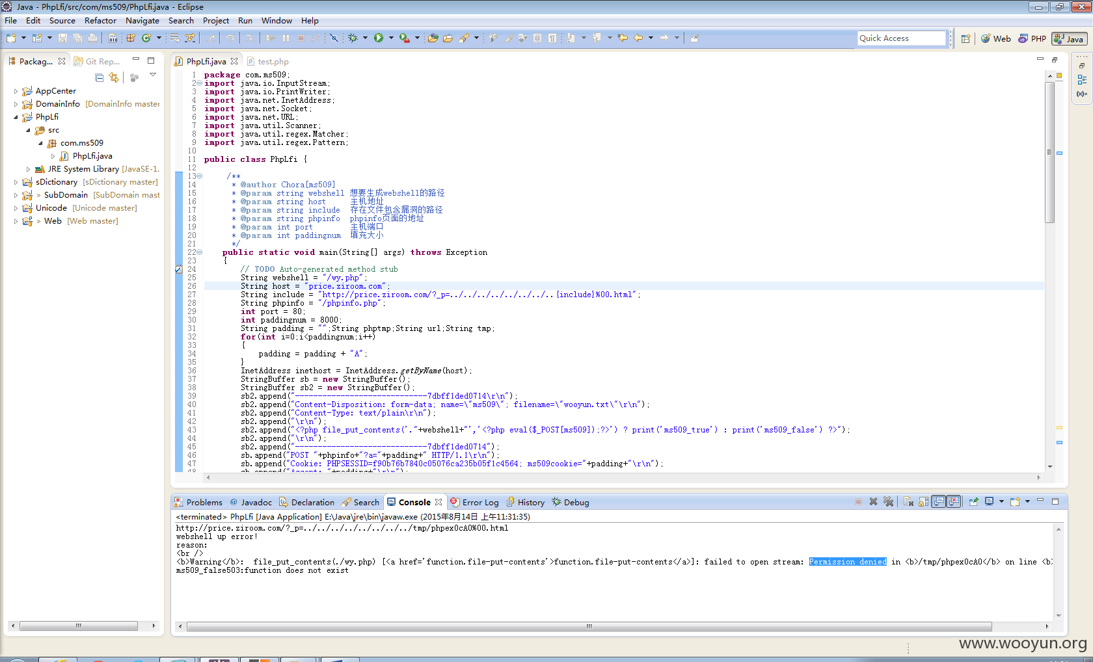The image size is (1093, 662).
Task: Expand the JRE System Library node
Action: [x=29, y=169]
